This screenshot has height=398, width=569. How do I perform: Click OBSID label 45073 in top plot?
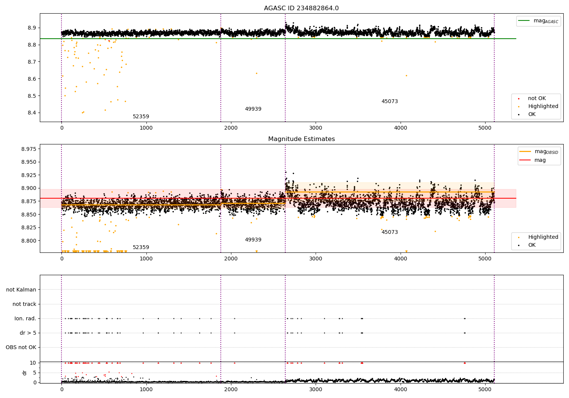click(390, 102)
